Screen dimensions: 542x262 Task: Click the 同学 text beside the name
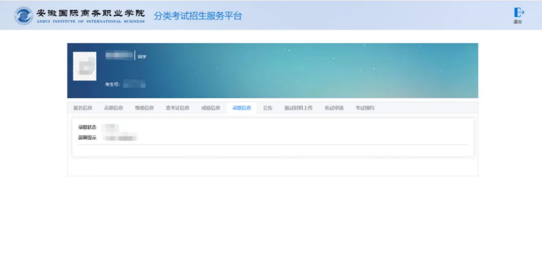point(142,57)
